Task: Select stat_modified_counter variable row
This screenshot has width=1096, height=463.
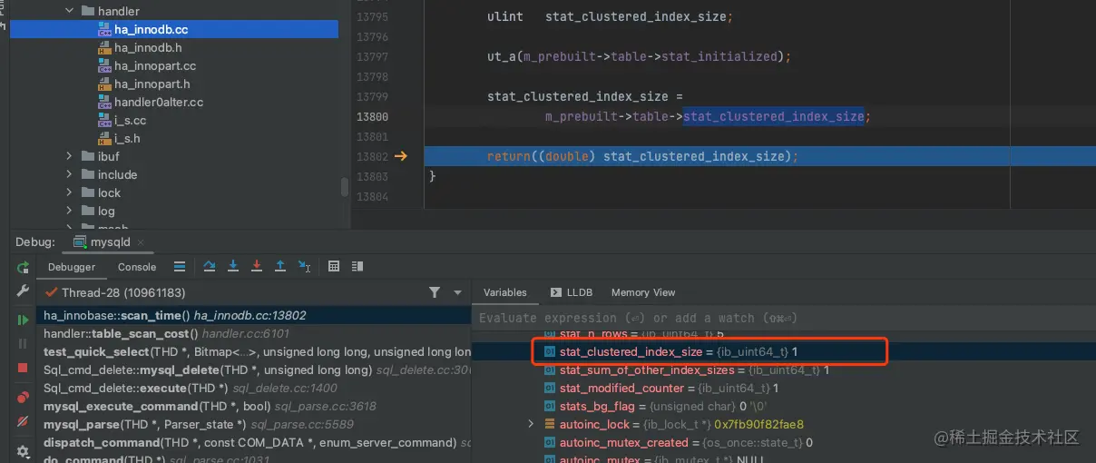Action: point(785,388)
